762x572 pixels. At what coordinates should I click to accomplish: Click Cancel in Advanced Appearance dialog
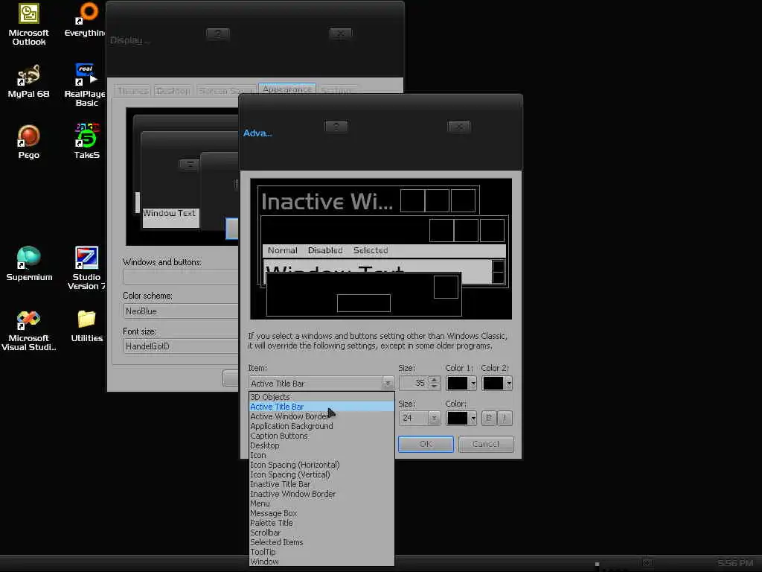(486, 444)
